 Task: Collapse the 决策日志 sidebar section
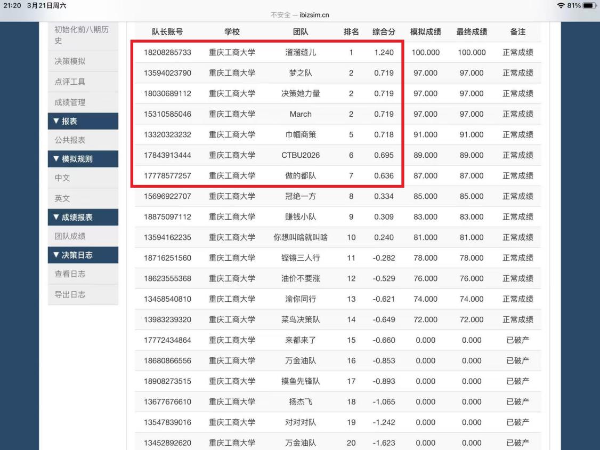83,255
